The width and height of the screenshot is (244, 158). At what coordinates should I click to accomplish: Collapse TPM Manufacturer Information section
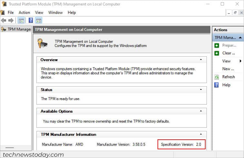coord(201,134)
